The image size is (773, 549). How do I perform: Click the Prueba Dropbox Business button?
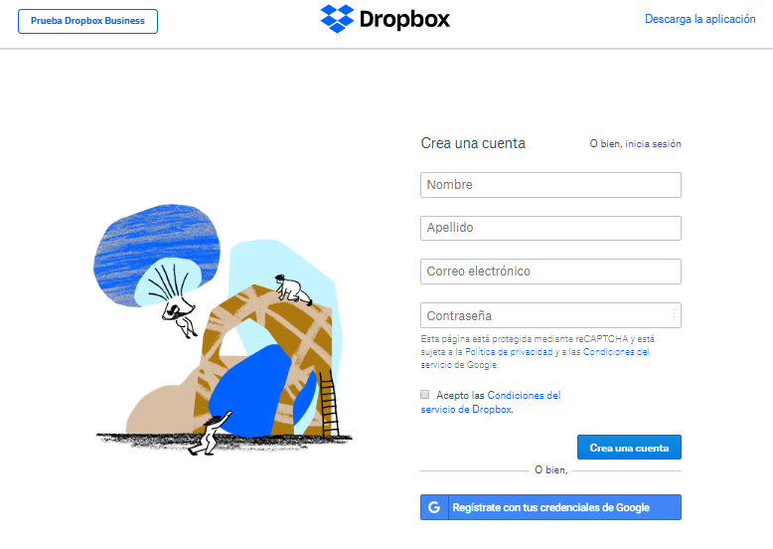click(x=87, y=21)
